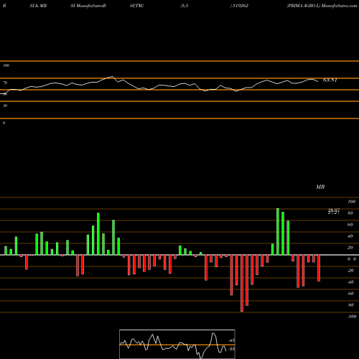Click the MR axis label 100
359x359 pixels.
(x=351, y=202)
